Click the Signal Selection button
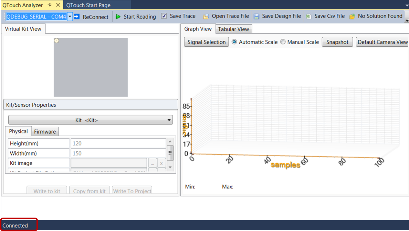The height and width of the screenshot is (231, 409). pos(206,42)
